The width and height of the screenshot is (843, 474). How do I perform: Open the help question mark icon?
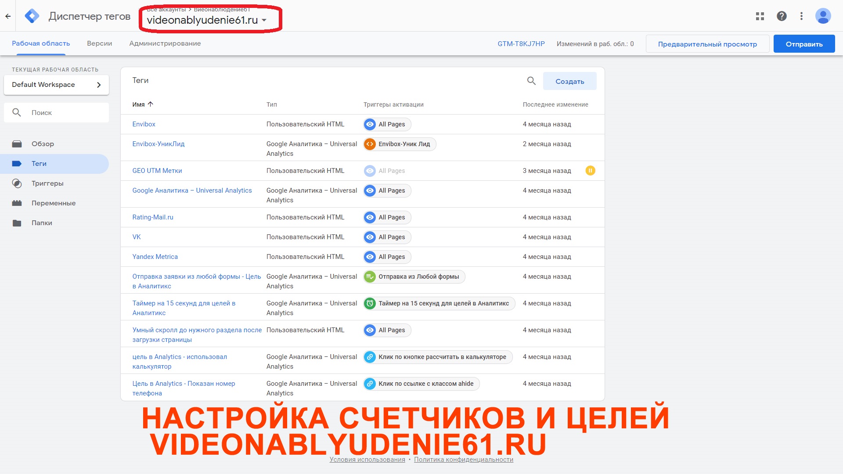pos(782,16)
